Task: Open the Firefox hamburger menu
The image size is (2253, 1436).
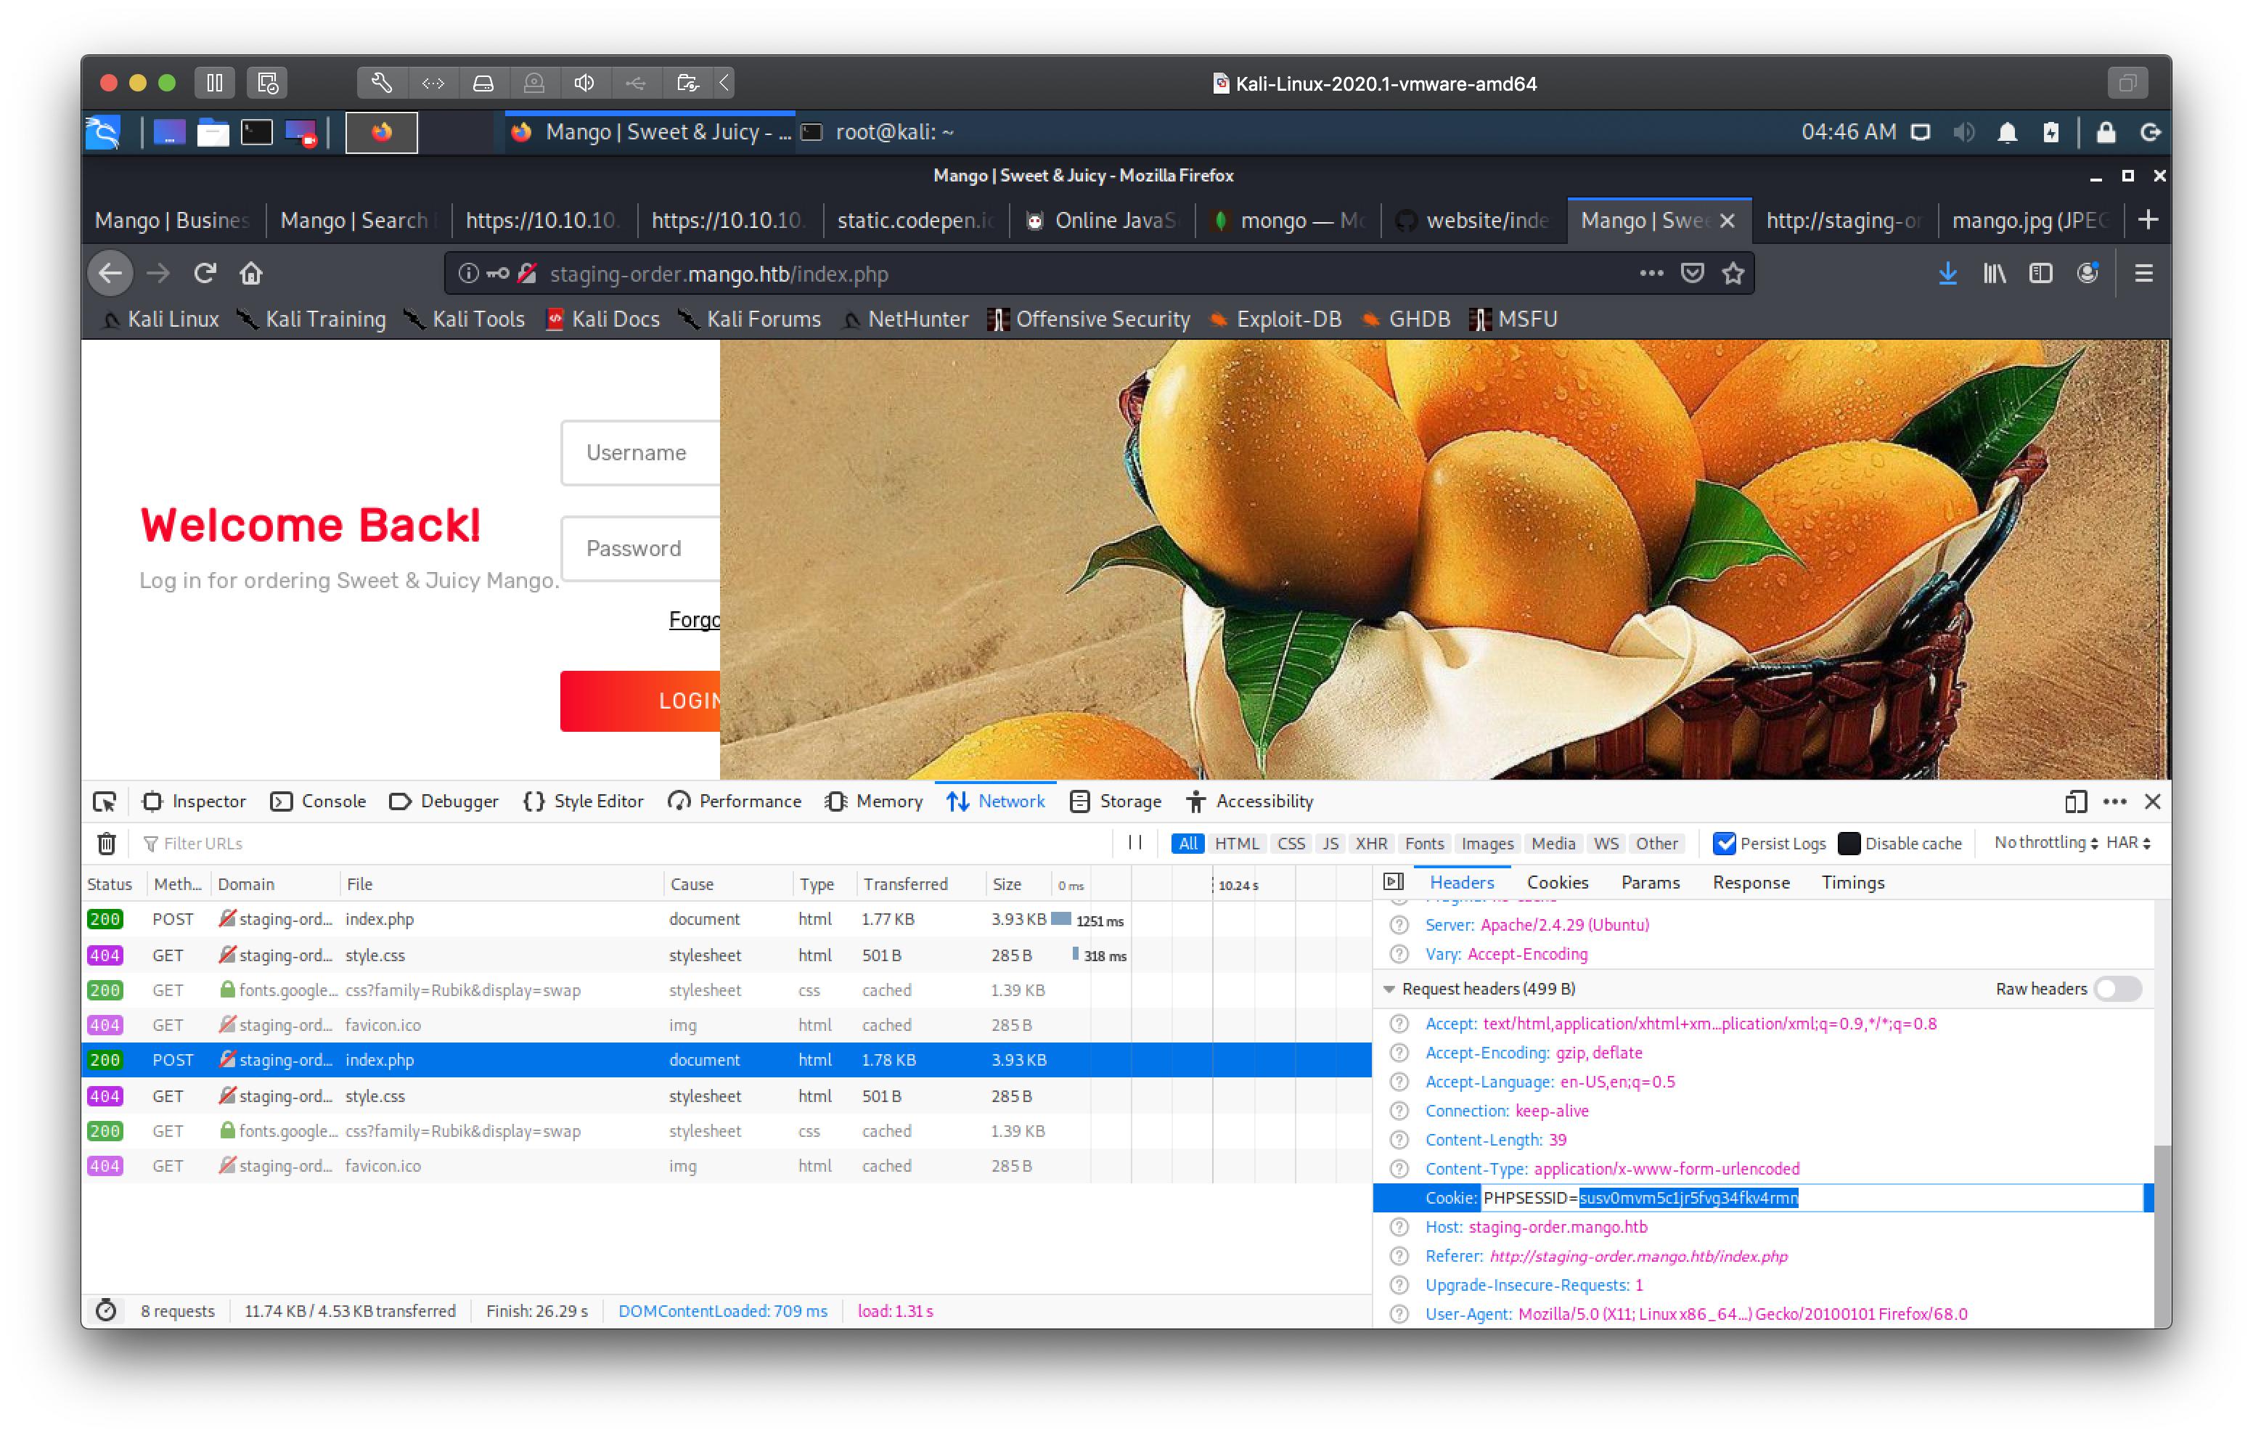Action: pos(2143,274)
